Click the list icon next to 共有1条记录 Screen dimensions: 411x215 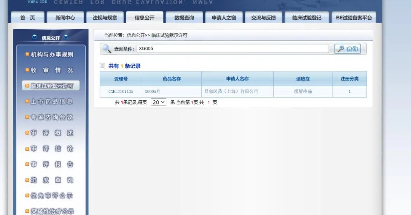point(102,66)
